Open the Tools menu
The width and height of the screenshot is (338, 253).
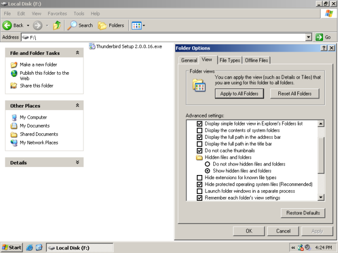(x=79, y=14)
